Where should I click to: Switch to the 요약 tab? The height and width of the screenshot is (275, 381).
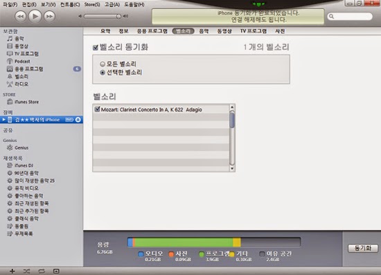pos(105,31)
